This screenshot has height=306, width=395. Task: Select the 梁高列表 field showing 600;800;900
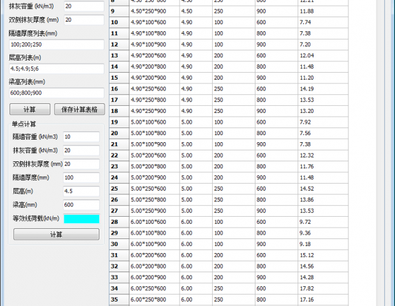pyautogui.click(x=56, y=93)
